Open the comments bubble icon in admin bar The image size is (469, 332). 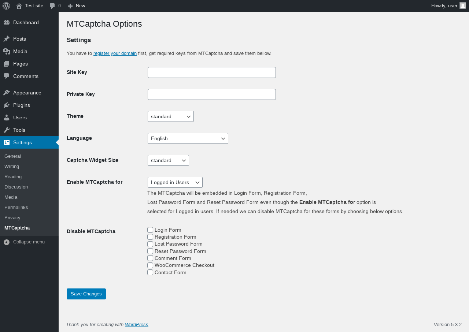(52, 6)
